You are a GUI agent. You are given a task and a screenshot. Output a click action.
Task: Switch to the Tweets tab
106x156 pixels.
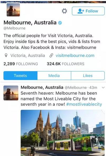point(20,76)
